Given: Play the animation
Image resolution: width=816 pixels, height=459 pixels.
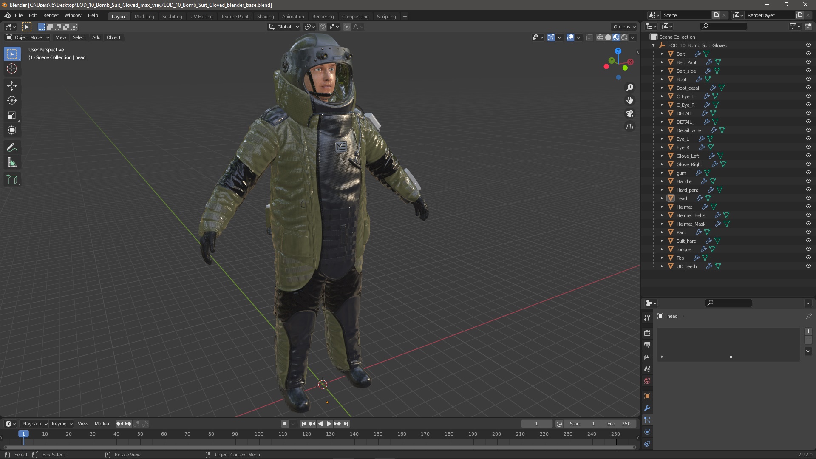Looking at the screenshot, I should point(329,424).
